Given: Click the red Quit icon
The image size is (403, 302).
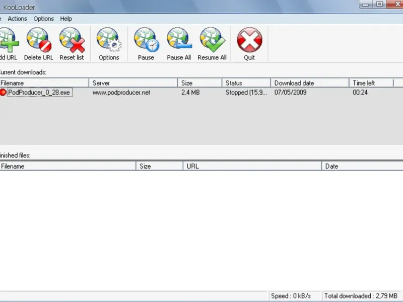Looking at the screenshot, I should (x=249, y=40).
